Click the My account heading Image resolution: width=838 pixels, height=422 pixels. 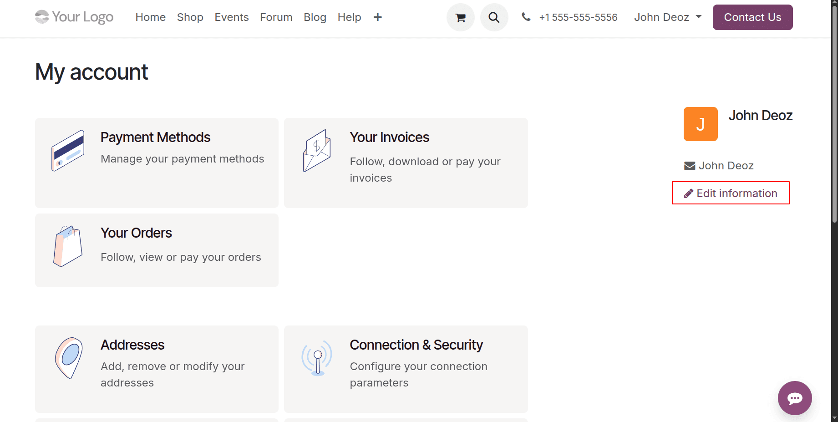click(x=91, y=72)
